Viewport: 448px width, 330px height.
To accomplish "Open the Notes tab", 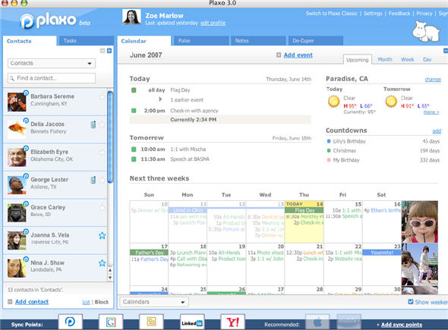I will tap(258, 40).
